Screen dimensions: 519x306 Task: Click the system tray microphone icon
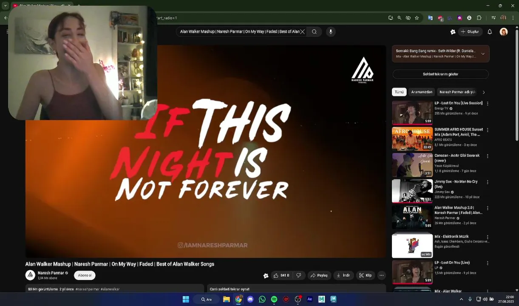pos(470,299)
